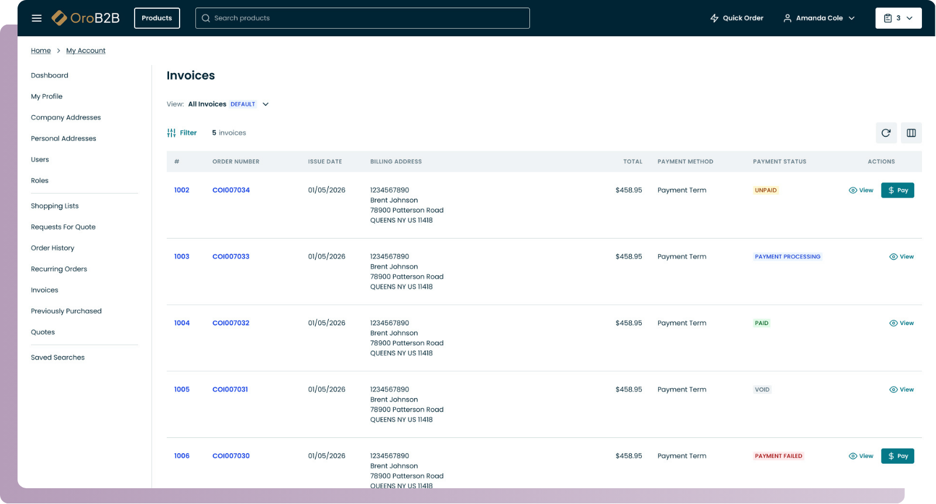
Task: Open Personal Addresses in the sidebar
Action: coord(64,139)
